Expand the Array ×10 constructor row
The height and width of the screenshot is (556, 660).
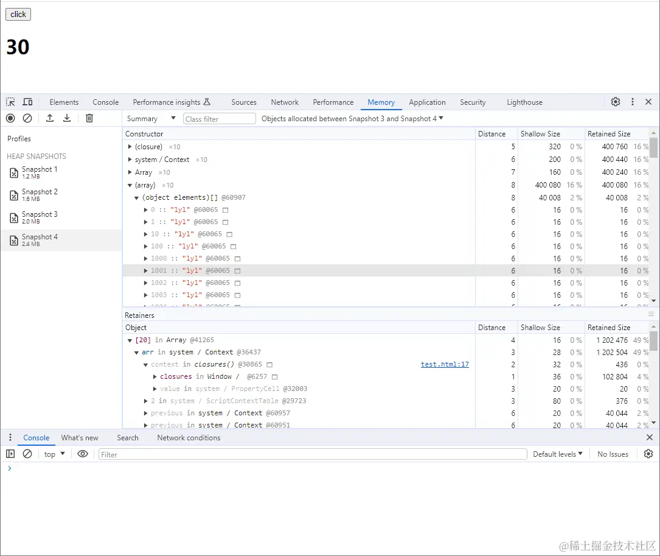click(x=130, y=172)
